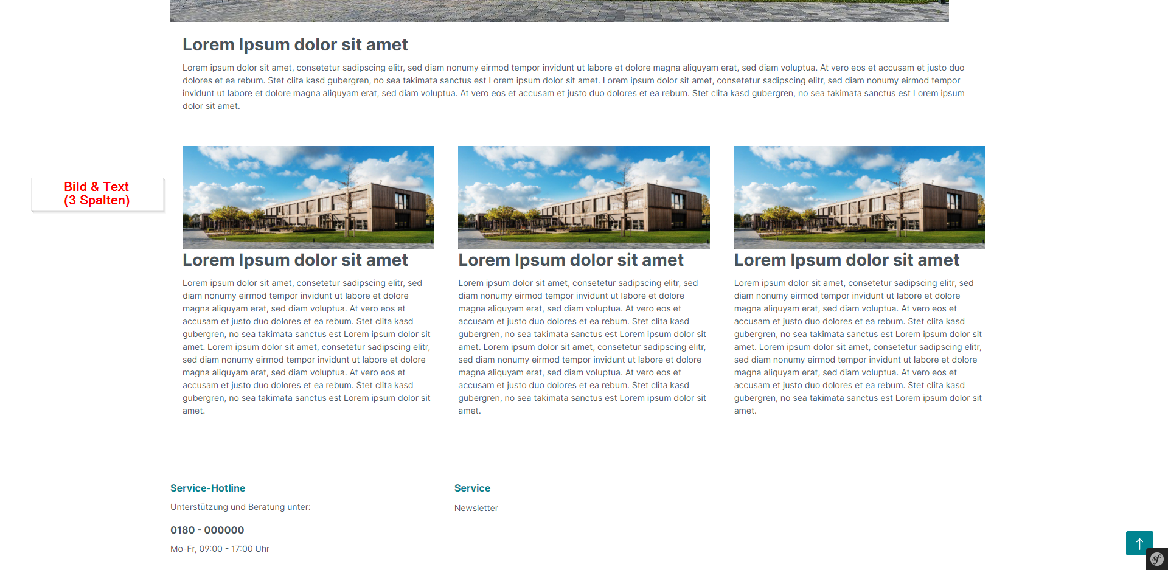Image resolution: width=1168 pixels, height=570 pixels.
Task: Click the scroll-to-top arrow button
Action: point(1139,543)
